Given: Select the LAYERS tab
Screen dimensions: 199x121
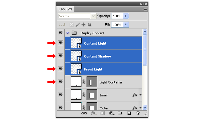Looking at the screenshot, I should [65, 9].
